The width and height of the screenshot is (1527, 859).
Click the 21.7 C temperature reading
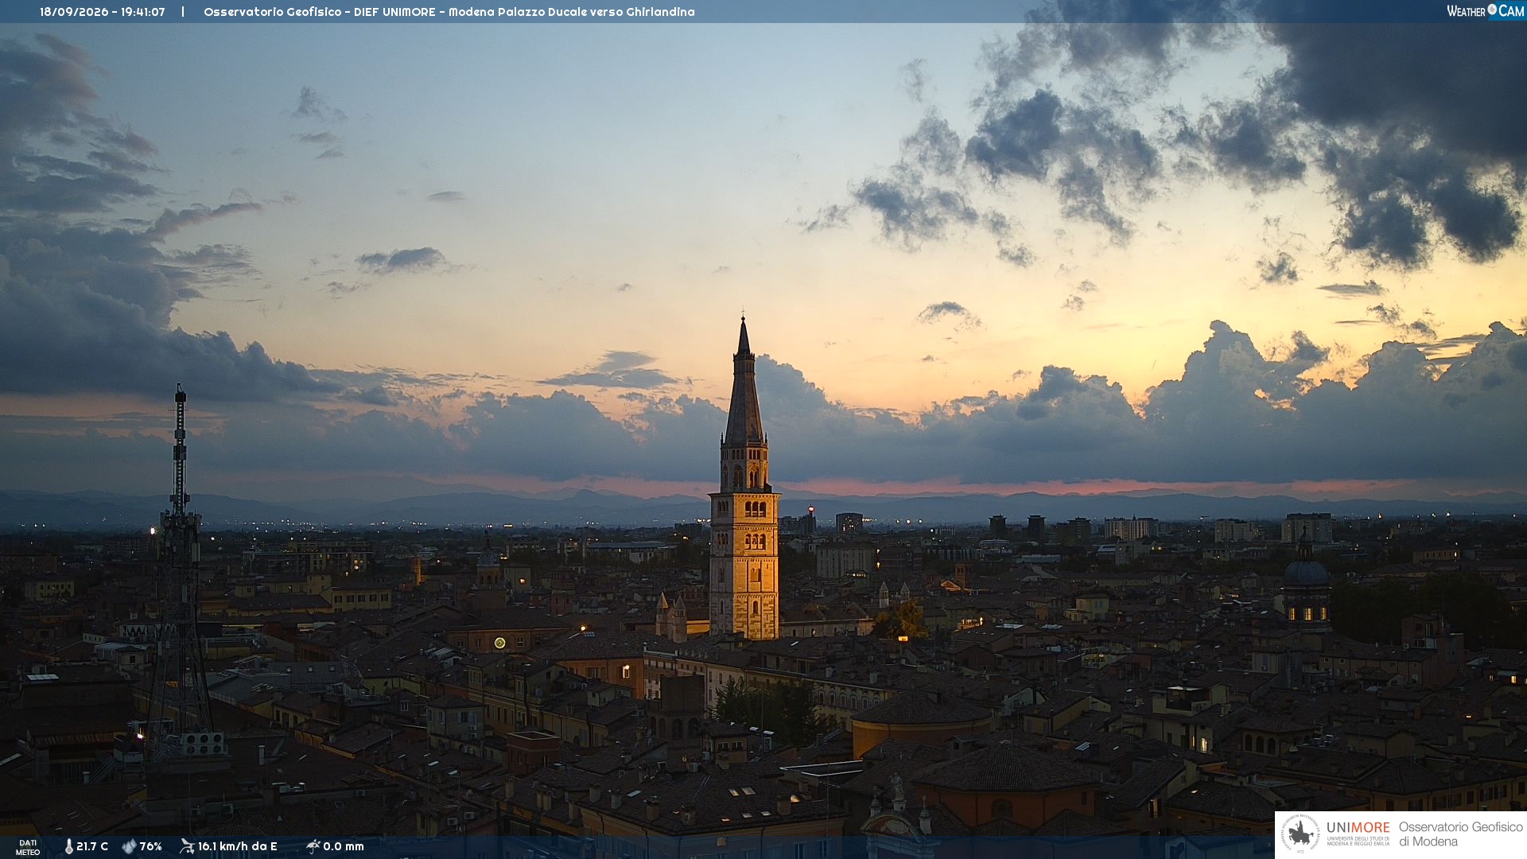[92, 846]
